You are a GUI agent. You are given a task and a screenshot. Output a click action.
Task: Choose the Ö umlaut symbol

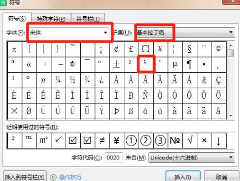point(219,95)
